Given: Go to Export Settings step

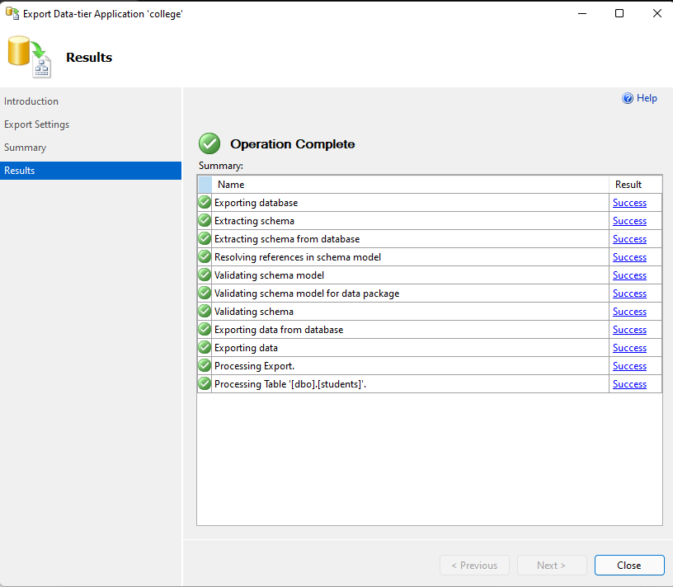Looking at the screenshot, I should [36, 124].
